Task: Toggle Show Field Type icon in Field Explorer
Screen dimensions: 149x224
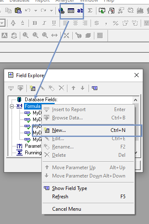Action: tap(94, 88)
